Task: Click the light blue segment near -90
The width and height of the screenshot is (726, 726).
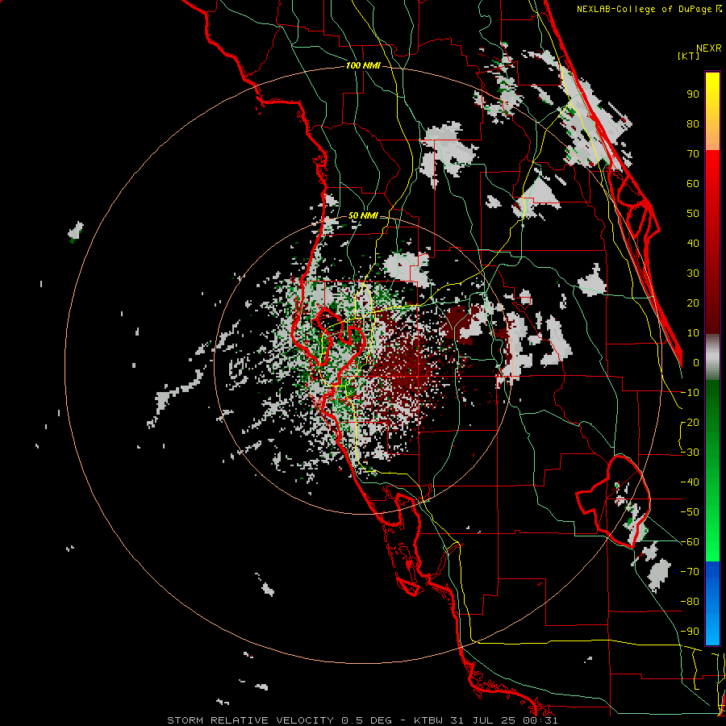Action: pos(712,628)
